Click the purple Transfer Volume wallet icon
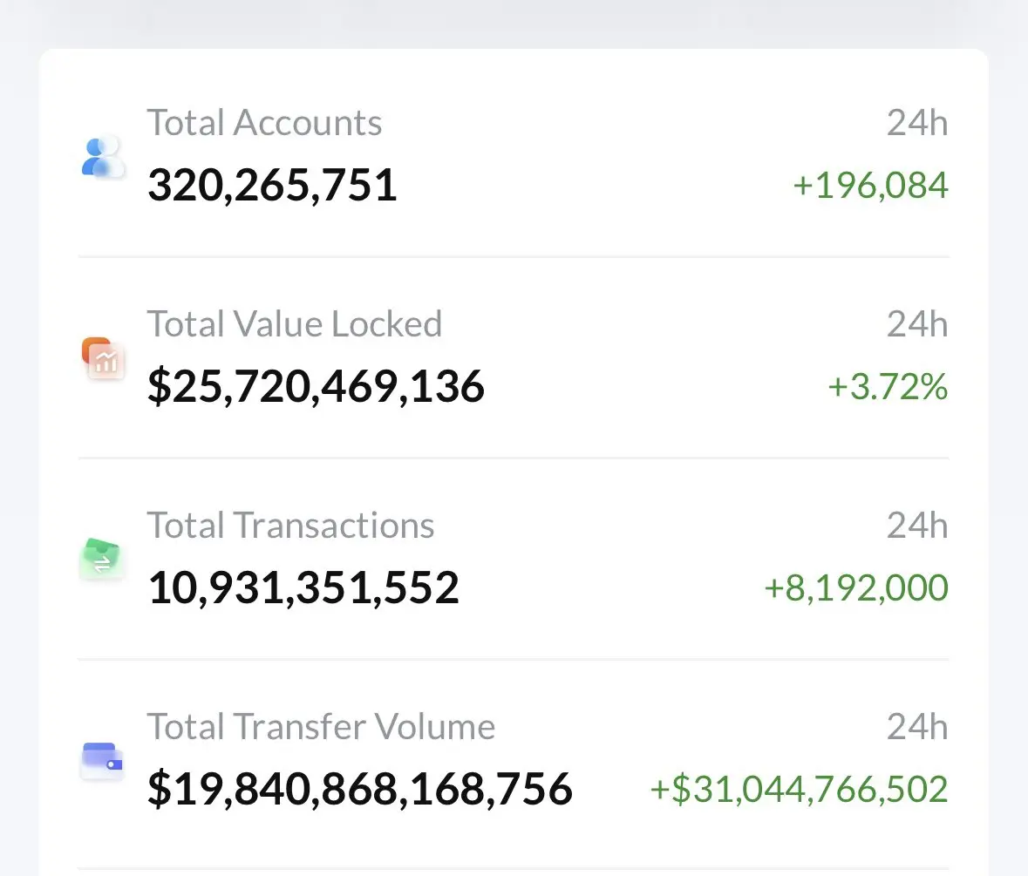1028x876 pixels. tap(102, 760)
